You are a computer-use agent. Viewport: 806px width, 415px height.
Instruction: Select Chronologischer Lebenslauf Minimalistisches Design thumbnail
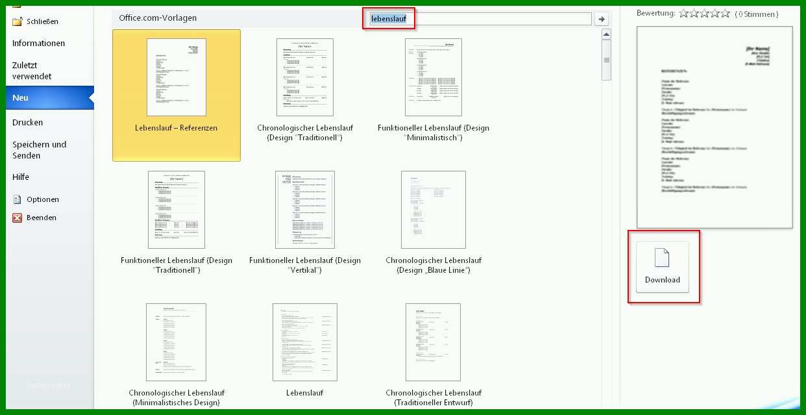[x=177, y=342]
